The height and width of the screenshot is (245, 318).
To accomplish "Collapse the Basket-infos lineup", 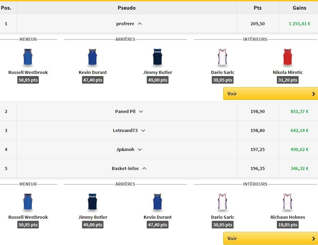I will coord(144,169).
